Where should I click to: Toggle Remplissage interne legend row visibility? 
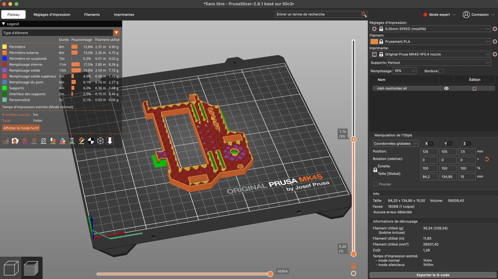click(x=60, y=64)
